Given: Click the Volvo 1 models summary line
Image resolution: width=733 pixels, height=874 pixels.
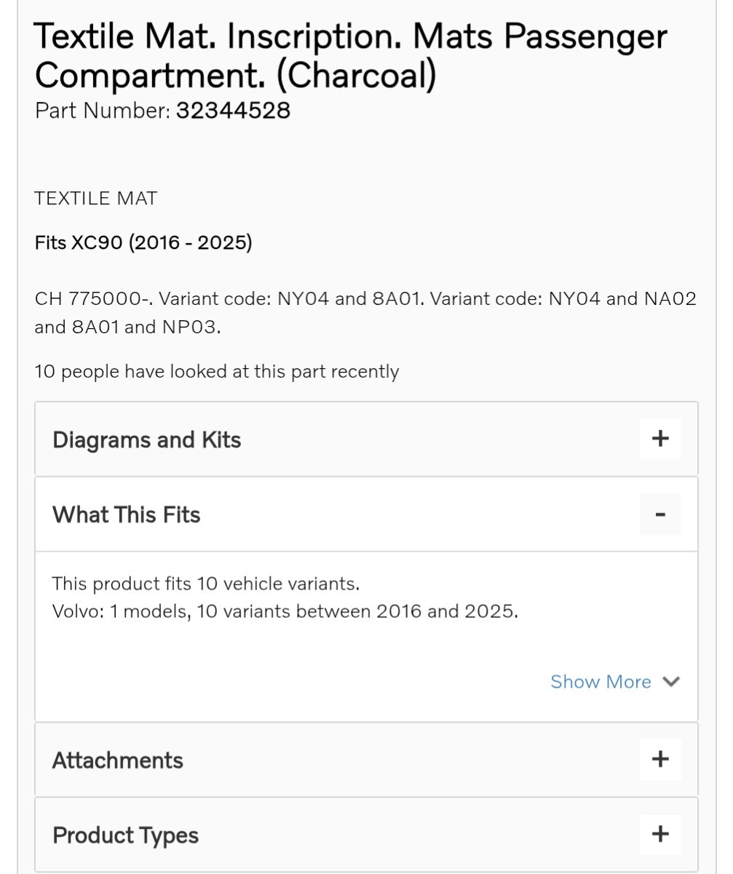Looking at the screenshot, I should click(285, 611).
